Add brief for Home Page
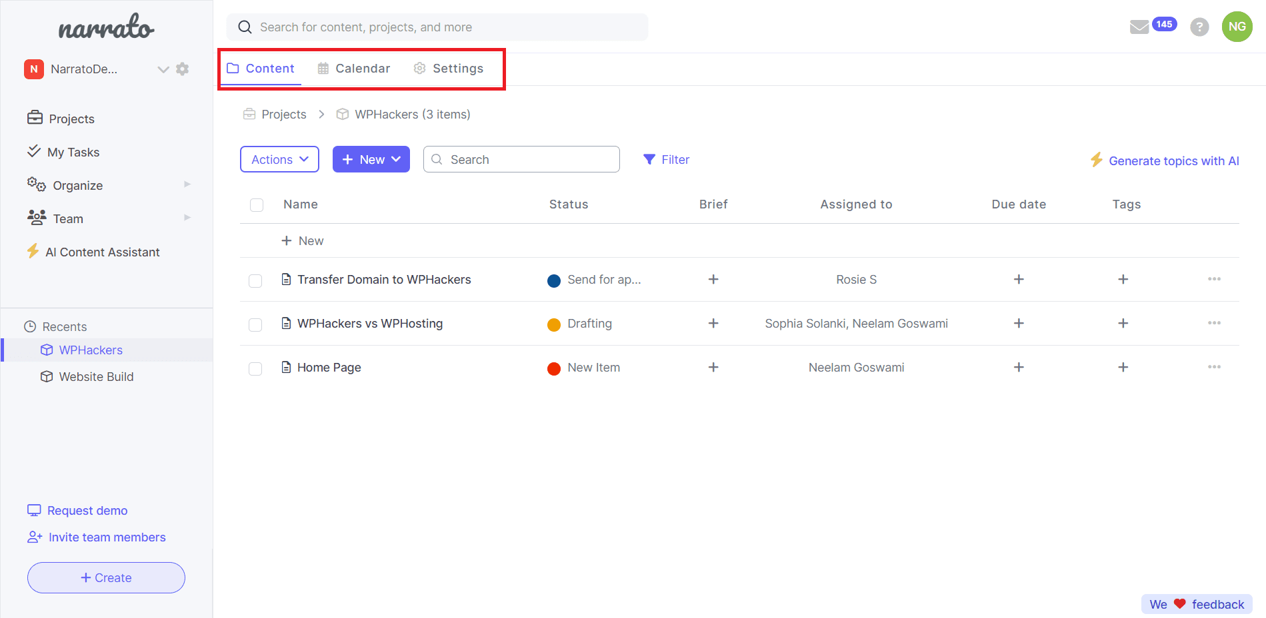1266x618 pixels. 713,368
